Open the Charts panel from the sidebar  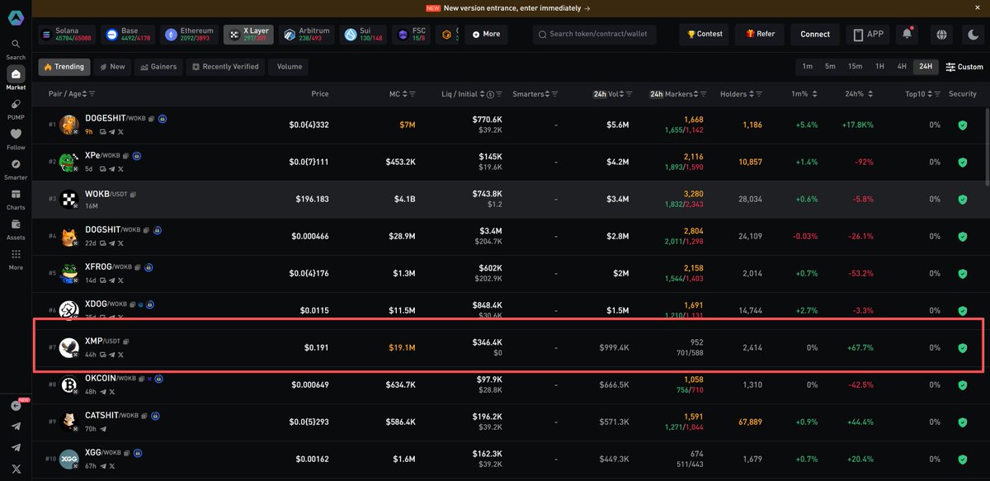[15, 198]
